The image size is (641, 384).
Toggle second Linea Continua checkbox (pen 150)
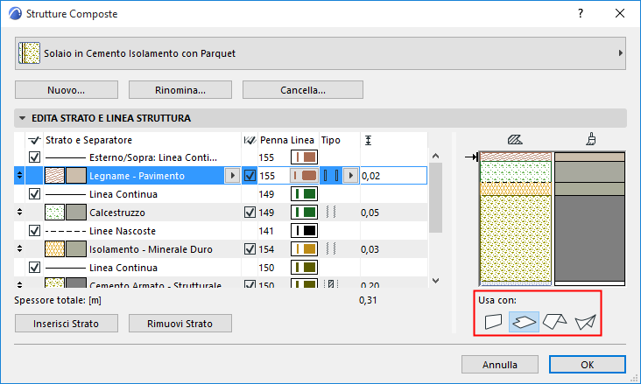[34, 268]
